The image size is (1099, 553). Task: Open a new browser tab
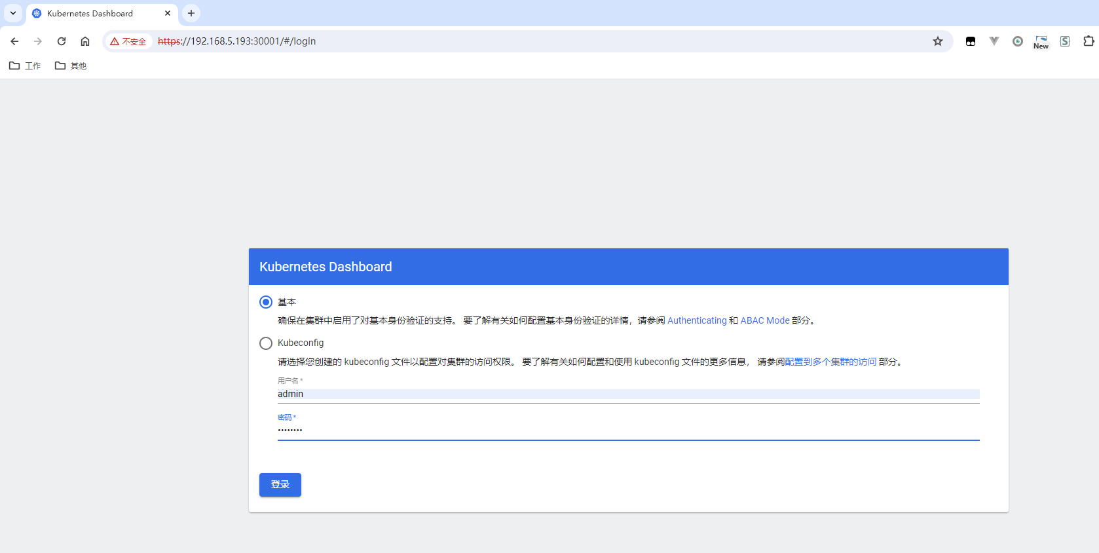click(191, 13)
